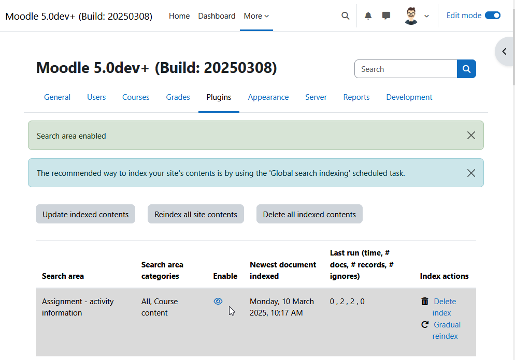Toggle Edit mode switch off
Screen dimensions: 515x360
pos(493,16)
